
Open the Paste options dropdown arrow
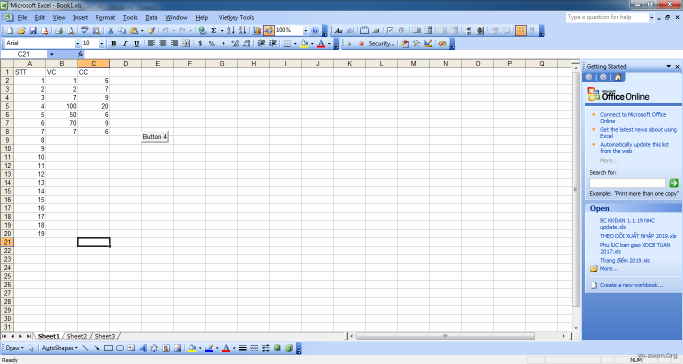pyautogui.click(x=141, y=30)
